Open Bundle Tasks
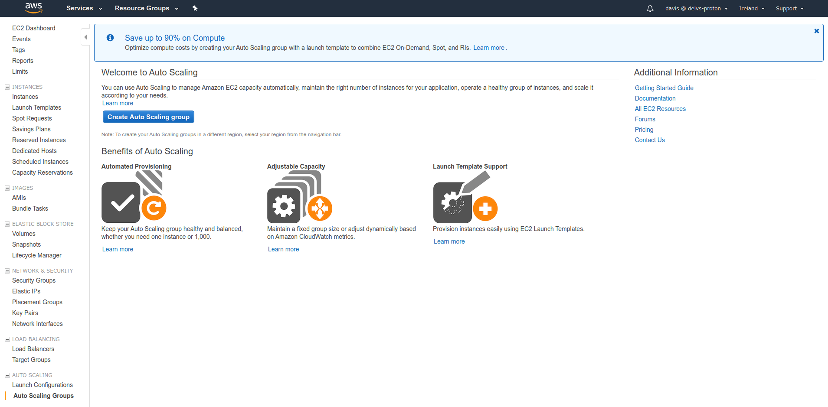Image resolution: width=828 pixels, height=407 pixels. click(30, 208)
